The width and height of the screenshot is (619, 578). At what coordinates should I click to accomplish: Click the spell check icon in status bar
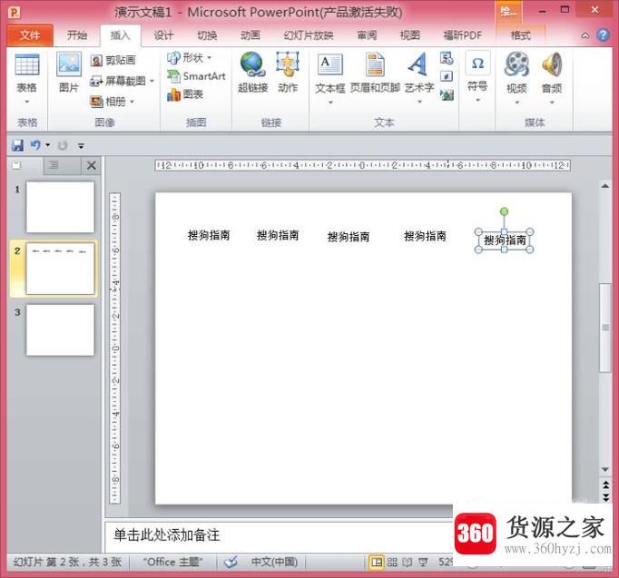[x=231, y=562]
